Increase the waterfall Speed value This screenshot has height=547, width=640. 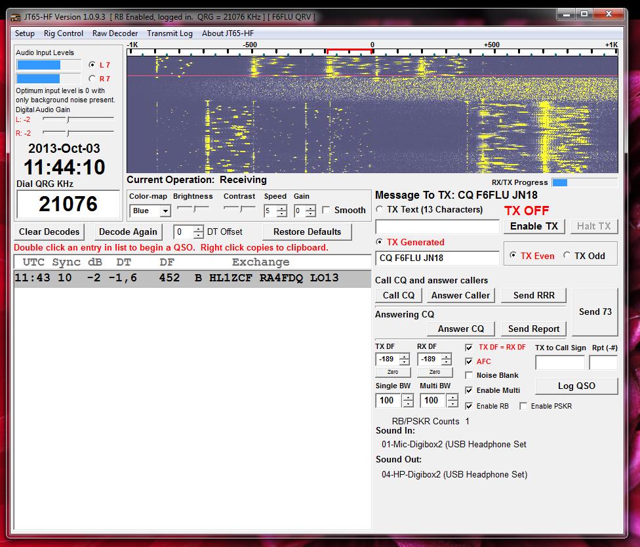pyautogui.click(x=281, y=208)
